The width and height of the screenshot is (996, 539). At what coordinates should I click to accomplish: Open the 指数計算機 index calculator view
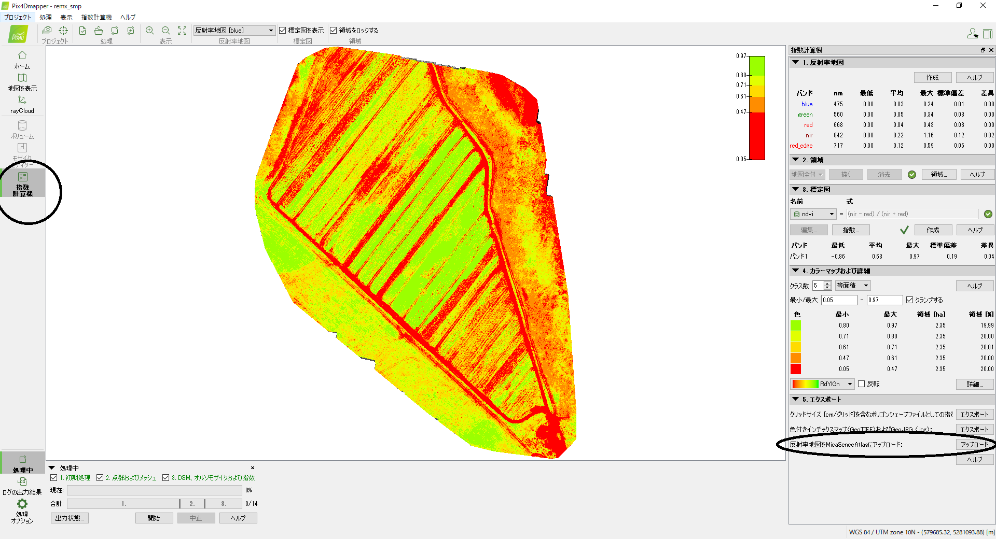click(22, 183)
